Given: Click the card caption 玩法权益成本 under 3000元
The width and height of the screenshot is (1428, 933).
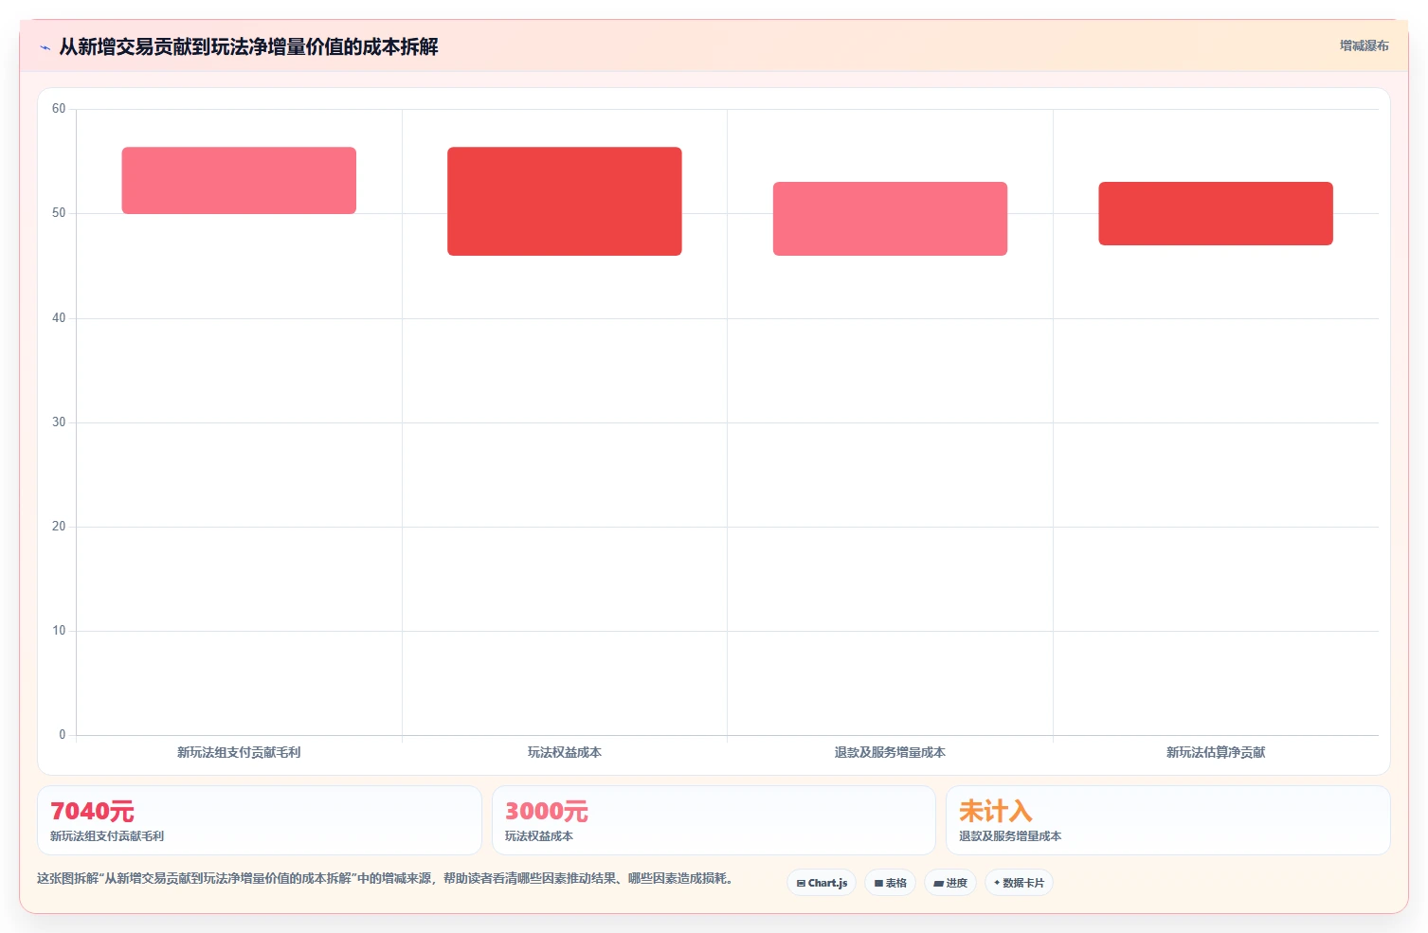Looking at the screenshot, I should (x=539, y=836).
